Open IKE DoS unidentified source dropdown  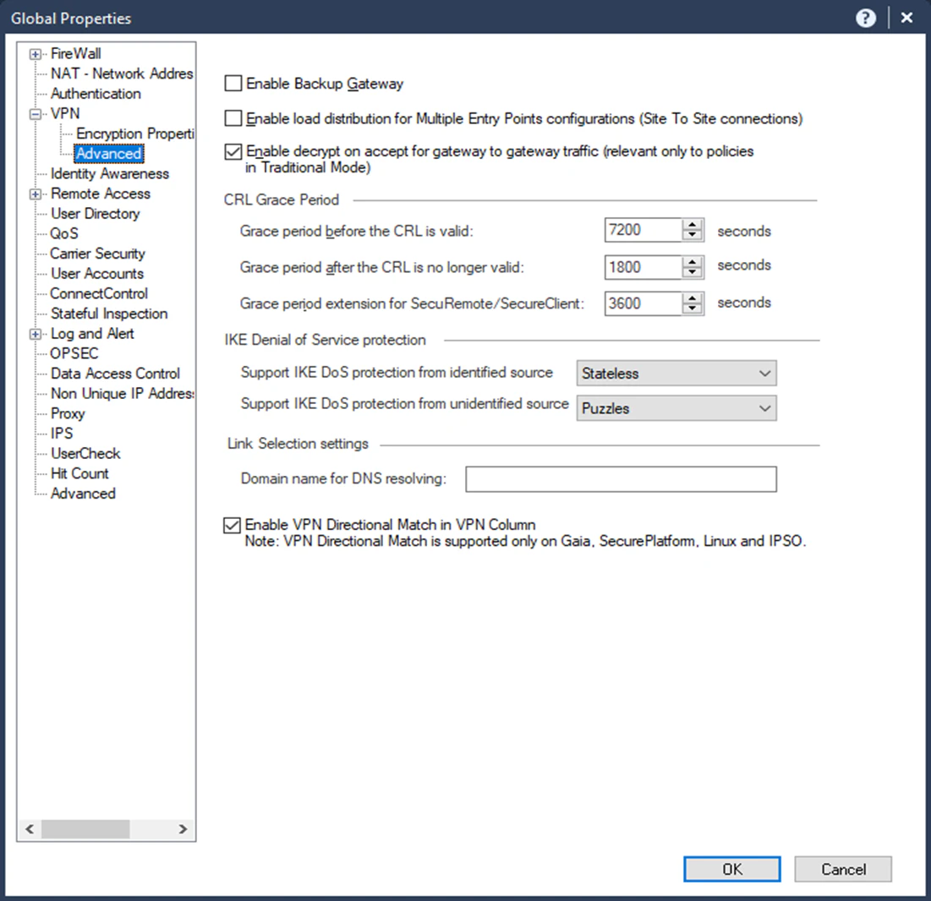point(676,408)
